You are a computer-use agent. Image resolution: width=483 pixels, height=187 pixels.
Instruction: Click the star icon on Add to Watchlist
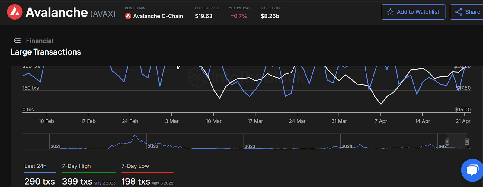pos(390,12)
